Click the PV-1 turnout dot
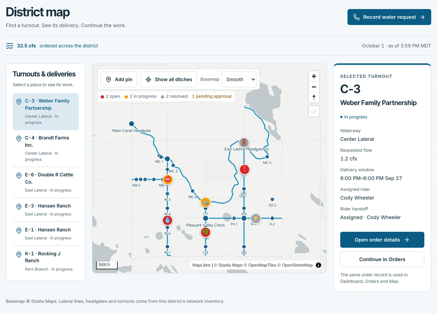Viewport: 437px width, 314px height. pos(234,218)
